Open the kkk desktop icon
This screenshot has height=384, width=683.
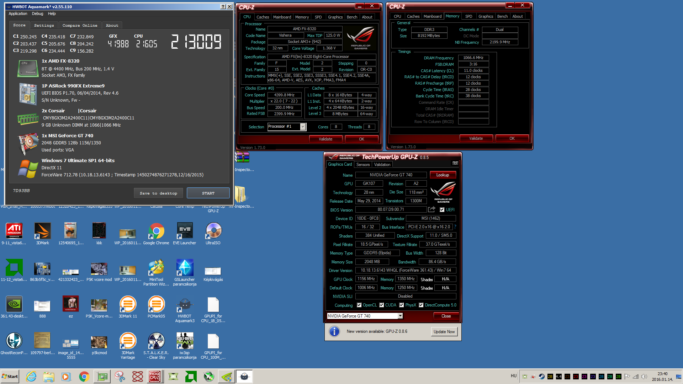click(99, 233)
